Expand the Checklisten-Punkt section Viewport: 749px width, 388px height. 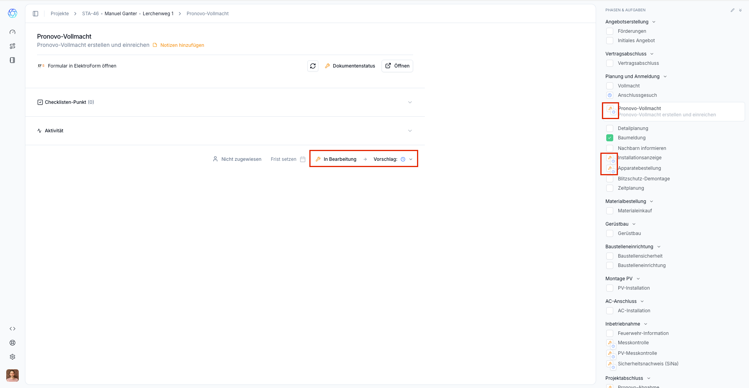coord(410,102)
